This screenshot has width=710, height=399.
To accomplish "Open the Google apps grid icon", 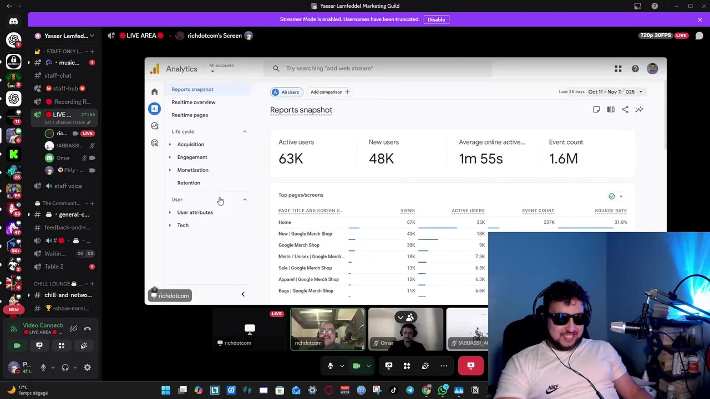I will click(x=618, y=69).
